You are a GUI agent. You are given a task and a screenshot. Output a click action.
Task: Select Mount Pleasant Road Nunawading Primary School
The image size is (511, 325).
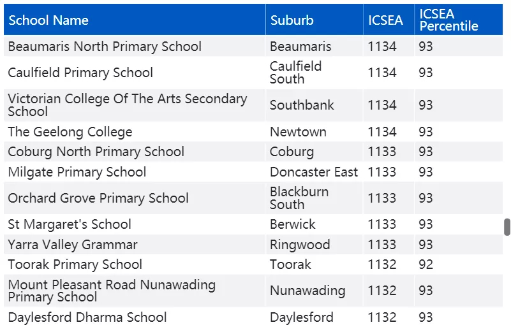point(112,291)
